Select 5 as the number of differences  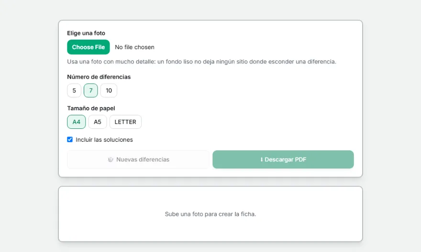point(74,91)
